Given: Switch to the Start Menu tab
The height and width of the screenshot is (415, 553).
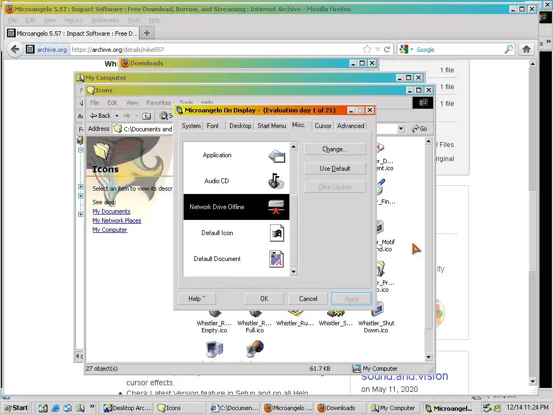Looking at the screenshot, I should pyautogui.click(x=272, y=126).
